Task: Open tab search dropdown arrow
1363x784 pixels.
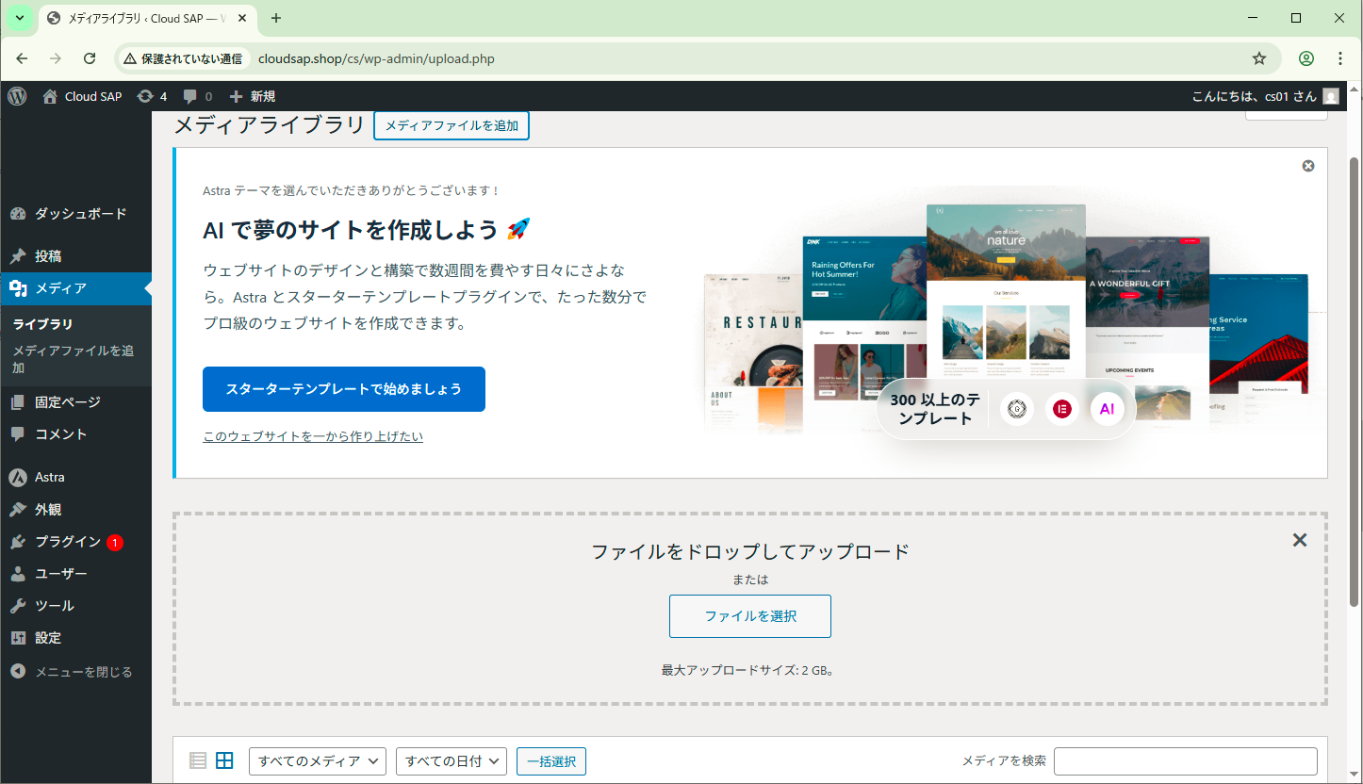Action: [x=20, y=18]
